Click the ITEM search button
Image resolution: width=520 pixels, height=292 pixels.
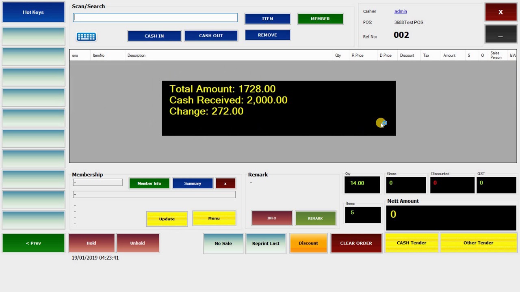pos(267,19)
